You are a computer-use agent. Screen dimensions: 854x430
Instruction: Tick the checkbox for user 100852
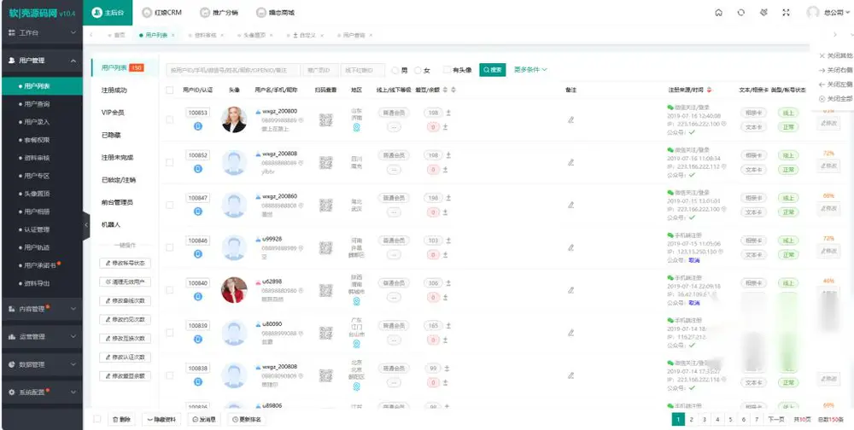pyautogui.click(x=169, y=162)
